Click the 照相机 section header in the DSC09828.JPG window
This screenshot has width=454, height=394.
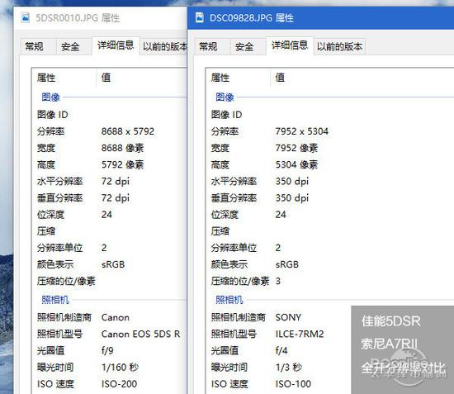pos(229,300)
